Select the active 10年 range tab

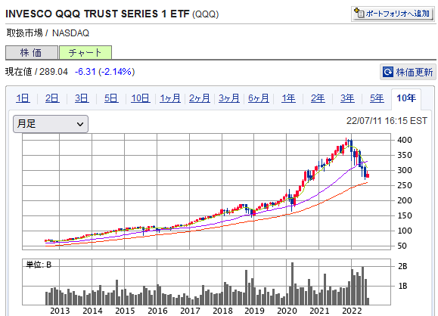click(406, 98)
